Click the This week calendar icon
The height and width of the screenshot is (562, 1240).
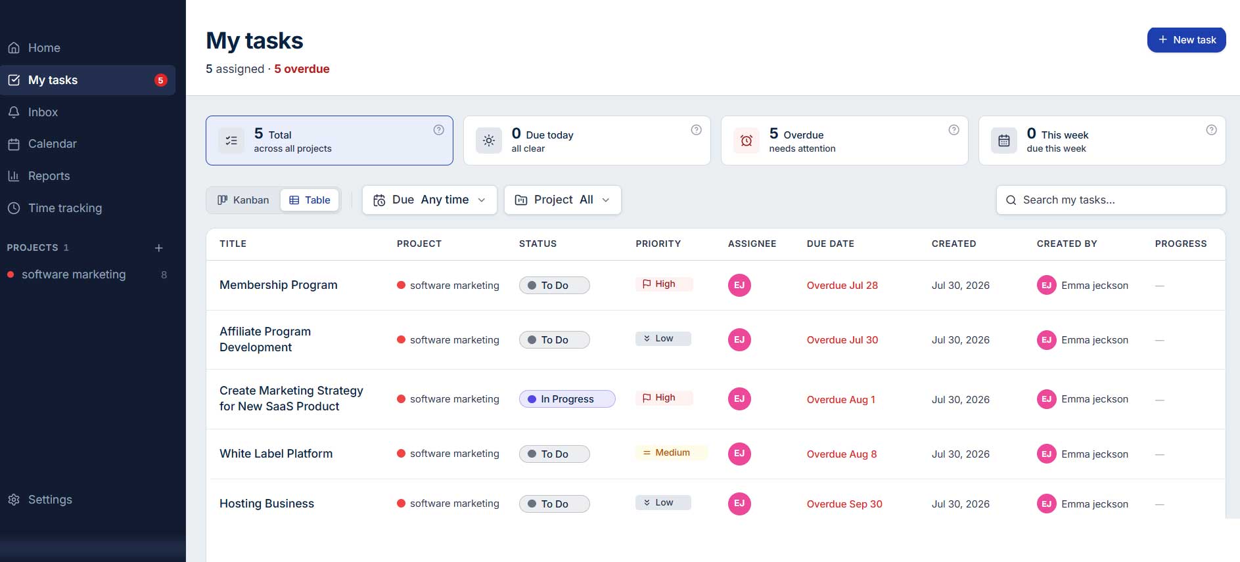(x=1004, y=140)
